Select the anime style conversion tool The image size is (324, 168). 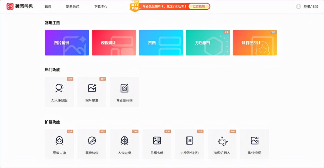tap(189, 144)
